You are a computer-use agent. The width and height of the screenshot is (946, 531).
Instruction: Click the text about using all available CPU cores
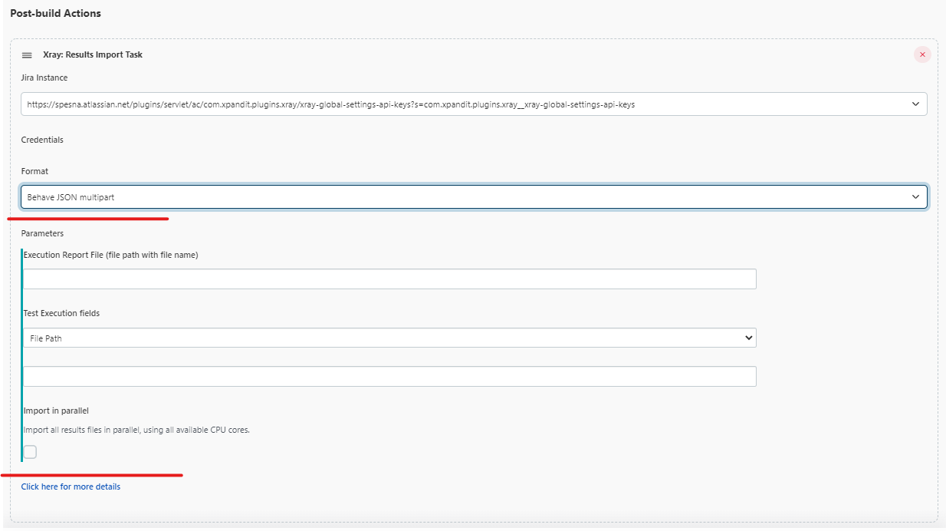[136, 430]
